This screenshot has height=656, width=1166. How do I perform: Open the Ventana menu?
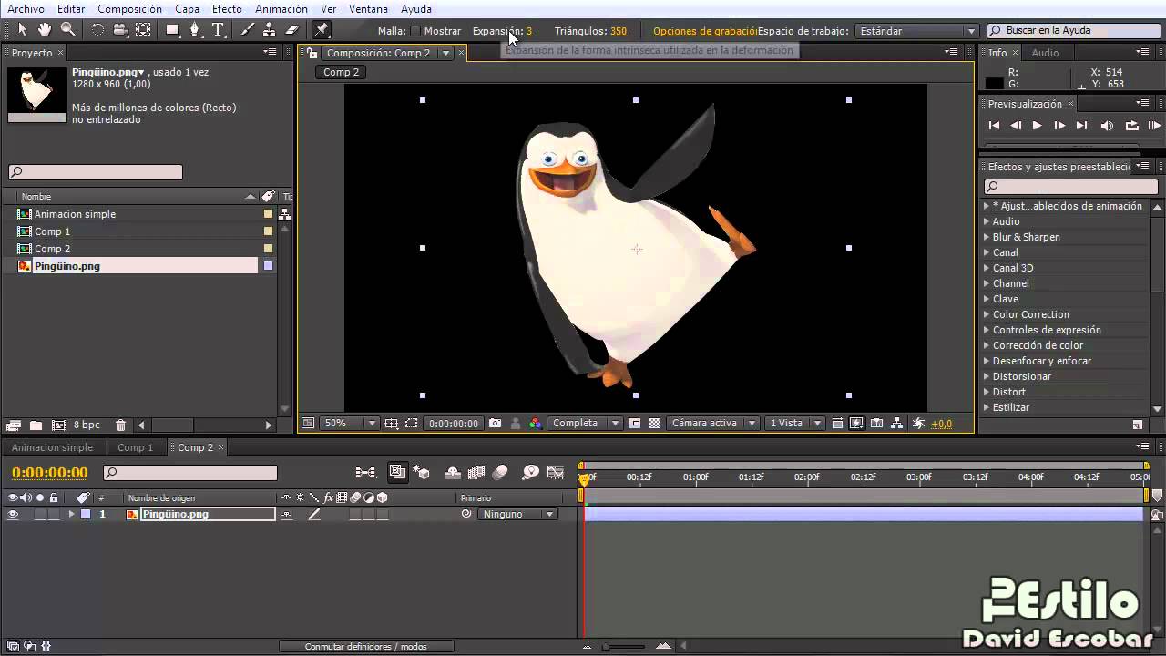pos(368,9)
